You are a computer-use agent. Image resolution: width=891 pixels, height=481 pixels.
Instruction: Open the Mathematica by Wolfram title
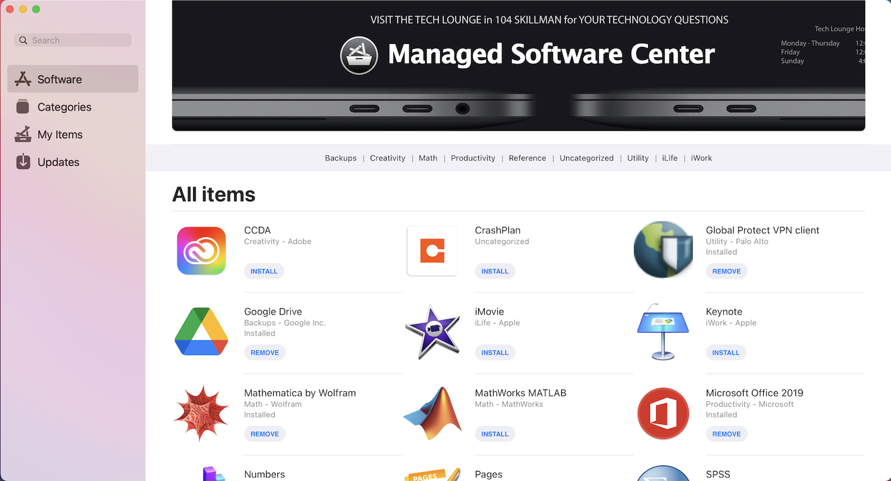(x=300, y=393)
